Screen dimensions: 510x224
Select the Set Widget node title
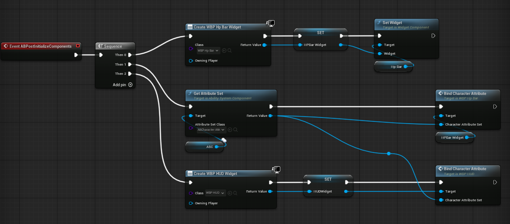coord(393,23)
